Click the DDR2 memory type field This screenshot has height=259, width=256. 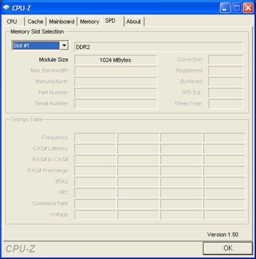[159, 47]
